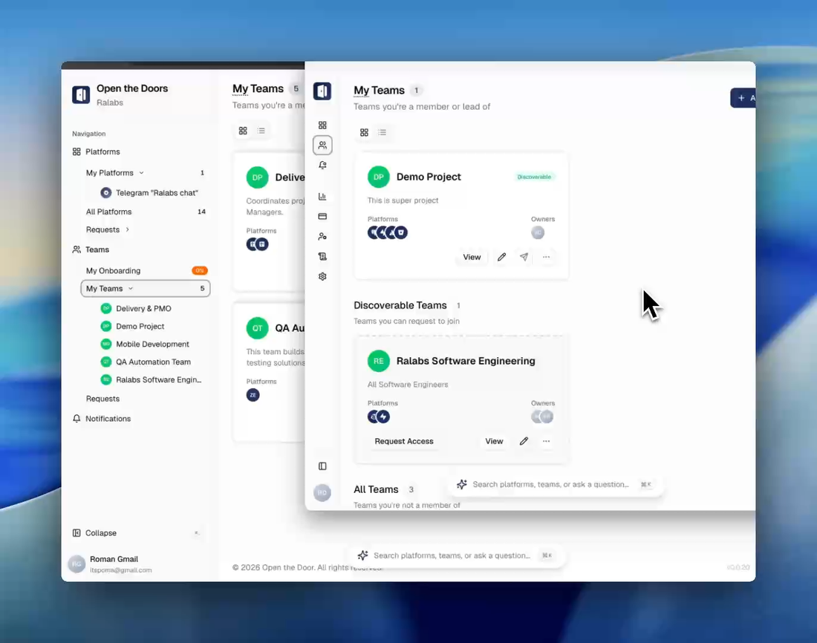Open the user management icon in the collapsed sidebar
Screen dimensions: 817x643
(x=322, y=237)
